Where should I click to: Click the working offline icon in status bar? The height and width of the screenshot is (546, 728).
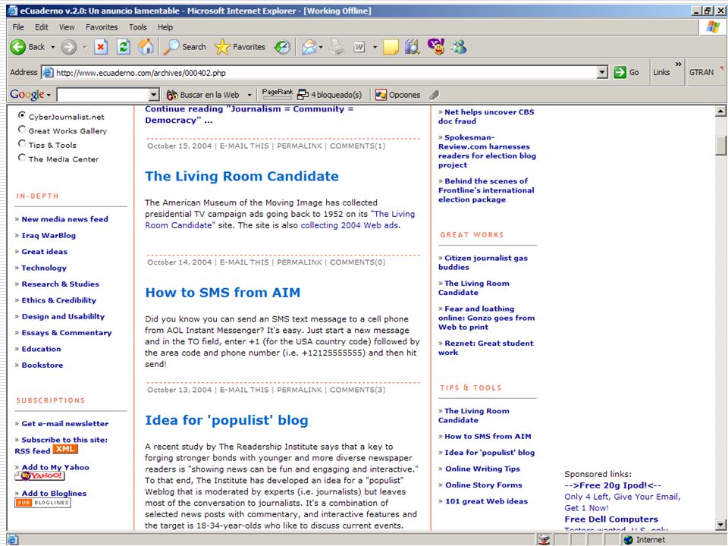pyautogui.click(x=544, y=540)
